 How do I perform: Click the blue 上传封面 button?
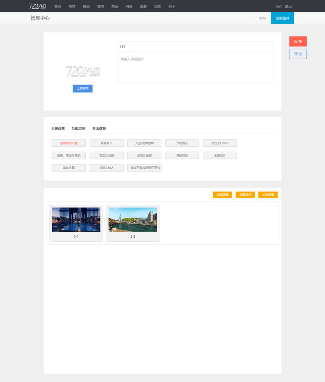pyautogui.click(x=83, y=88)
